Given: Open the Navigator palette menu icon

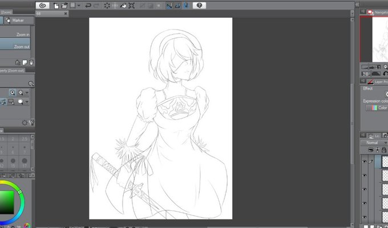Looking at the screenshot, I should (363, 11).
